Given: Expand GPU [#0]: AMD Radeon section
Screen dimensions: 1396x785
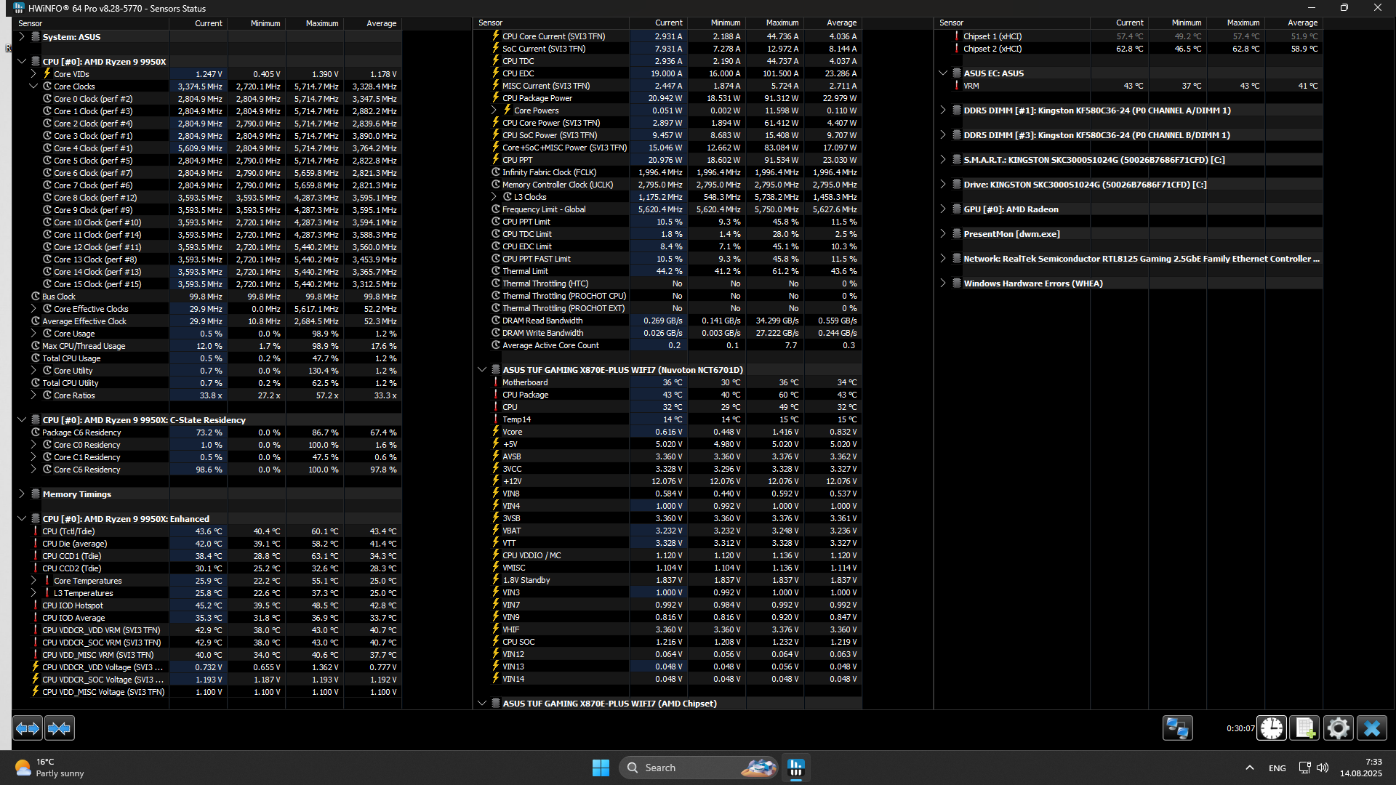Looking at the screenshot, I should point(943,209).
